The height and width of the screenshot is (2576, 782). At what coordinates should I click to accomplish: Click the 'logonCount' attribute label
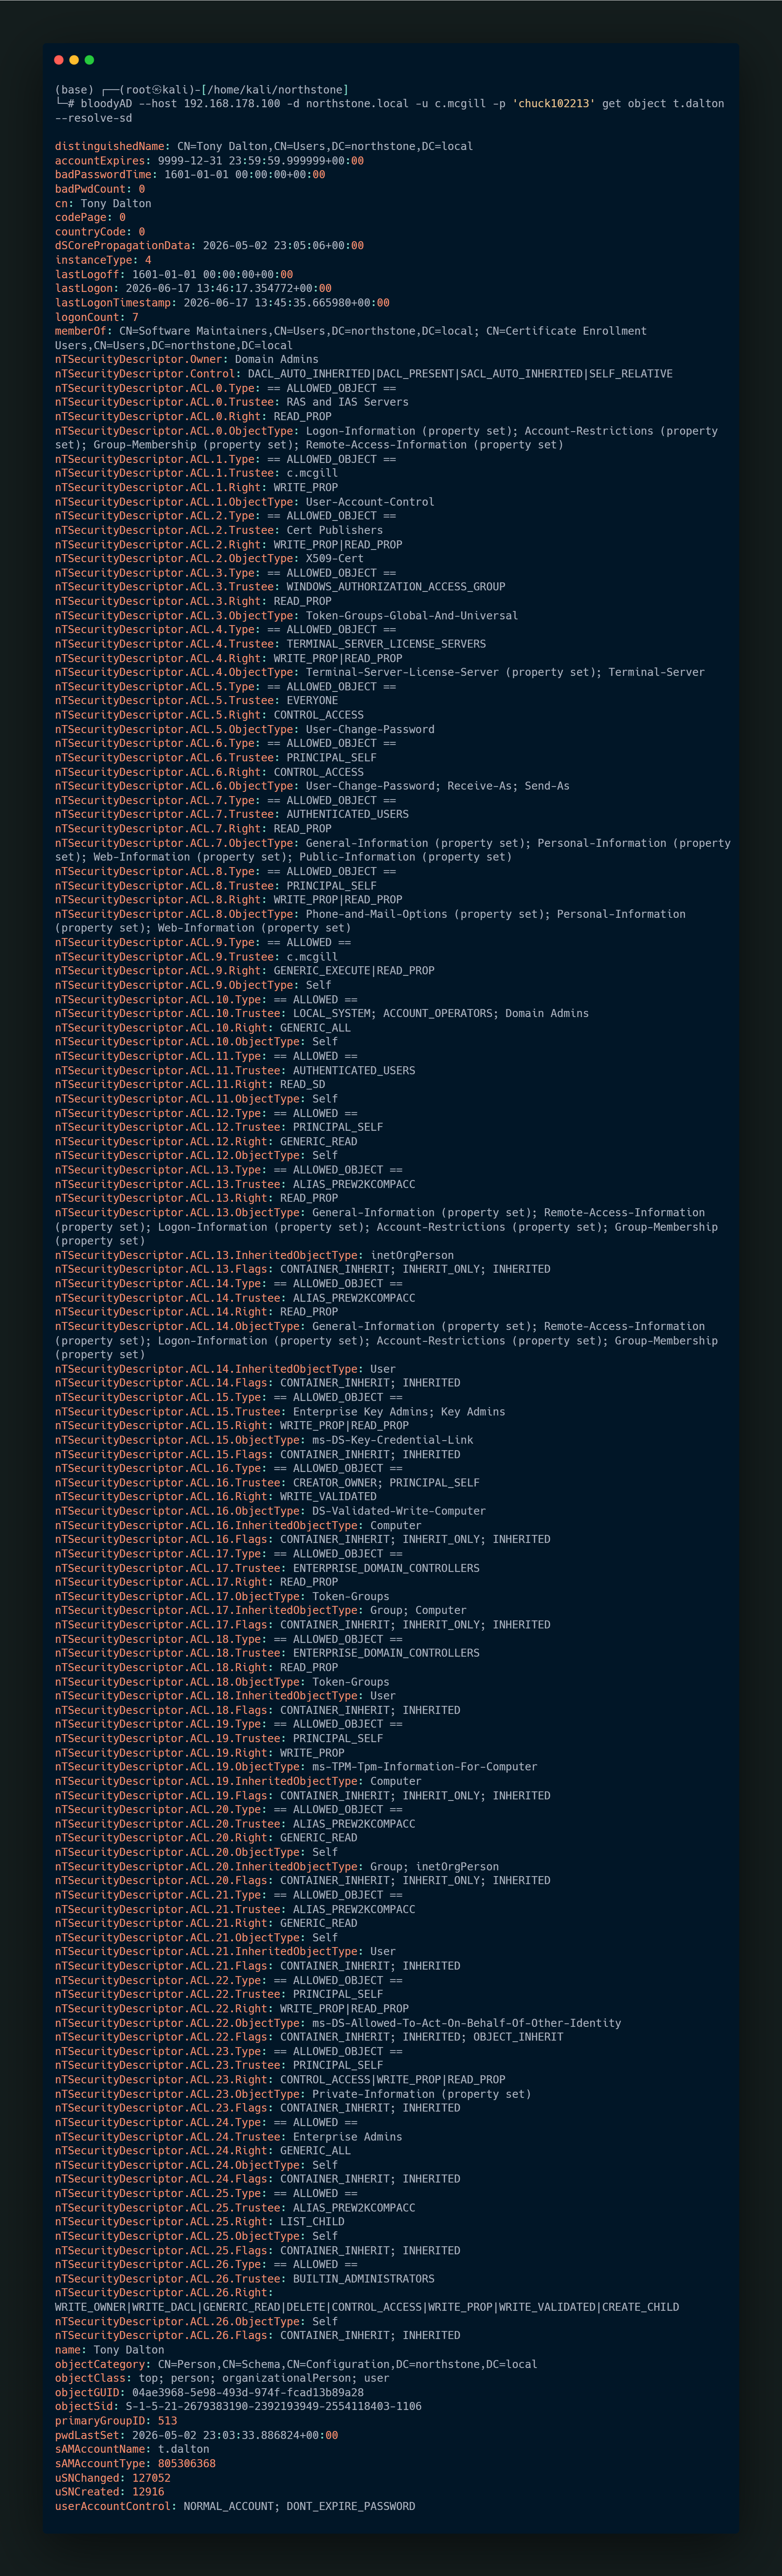(87, 317)
